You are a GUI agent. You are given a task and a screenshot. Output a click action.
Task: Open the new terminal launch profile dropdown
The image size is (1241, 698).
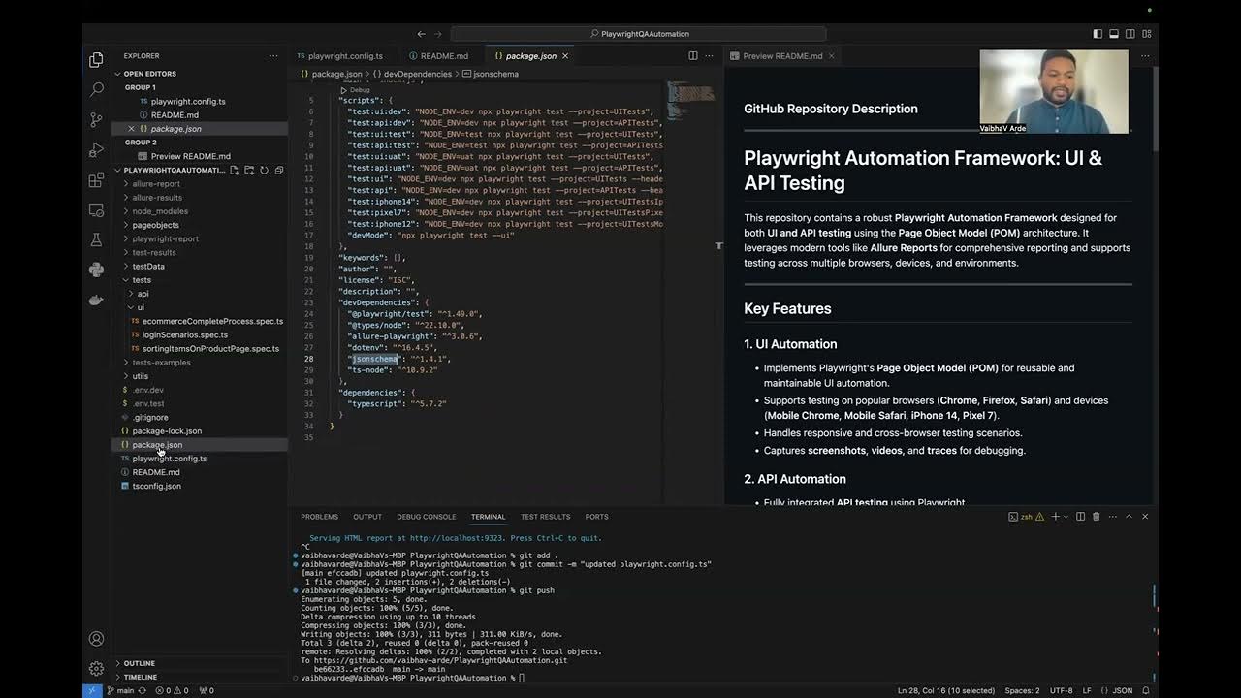[x=1065, y=517]
